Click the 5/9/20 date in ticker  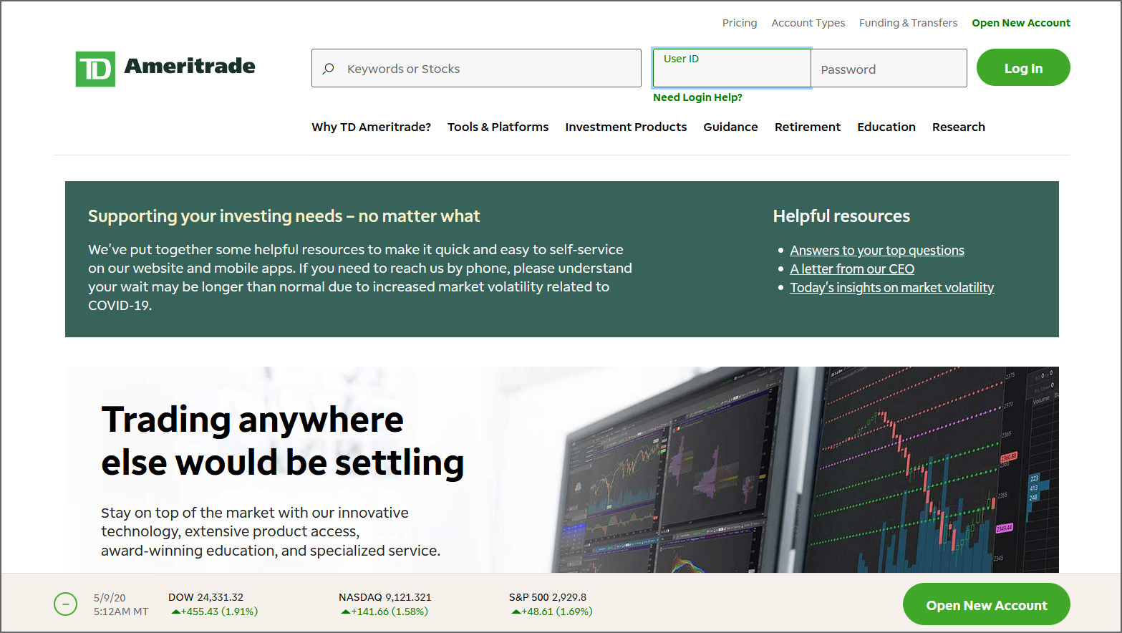[110, 598]
